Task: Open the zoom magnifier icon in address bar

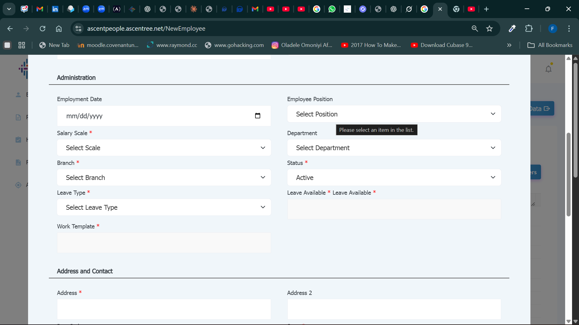Action: click(x=475, y=29)
